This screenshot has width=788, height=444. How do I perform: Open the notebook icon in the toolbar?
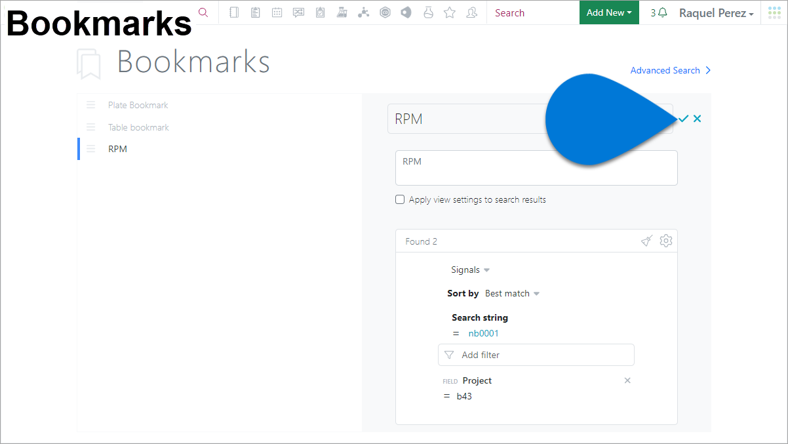click(x=234, y=12)
